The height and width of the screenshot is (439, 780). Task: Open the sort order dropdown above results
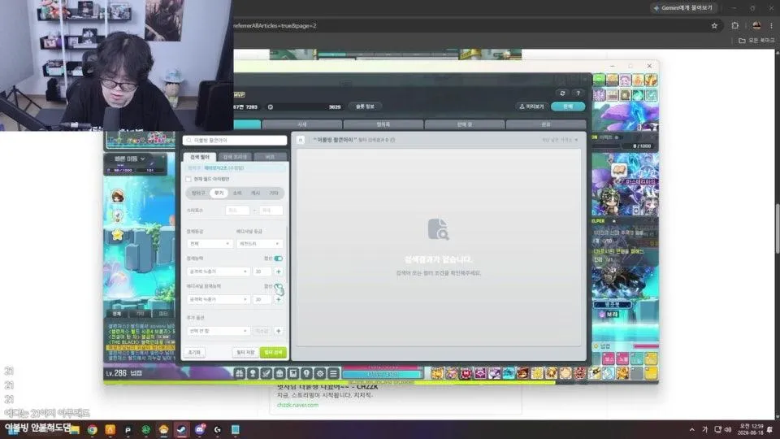[560, 140]
